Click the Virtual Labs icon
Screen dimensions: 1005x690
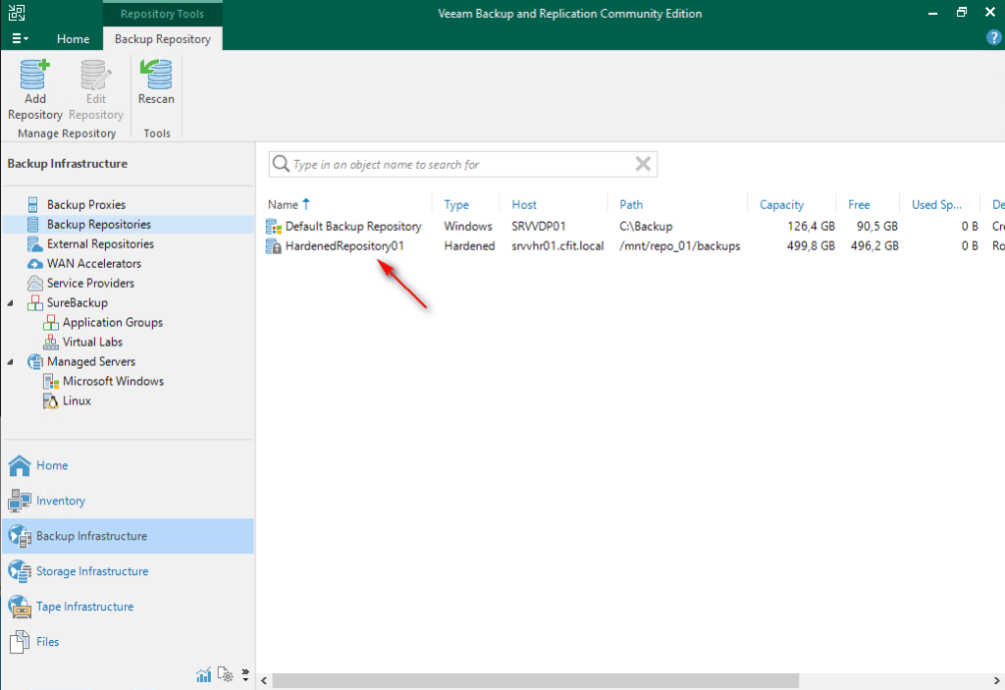point(52,343)
